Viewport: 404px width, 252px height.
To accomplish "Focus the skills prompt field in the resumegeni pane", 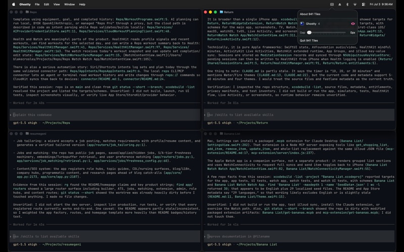I will tap(105, 236).
